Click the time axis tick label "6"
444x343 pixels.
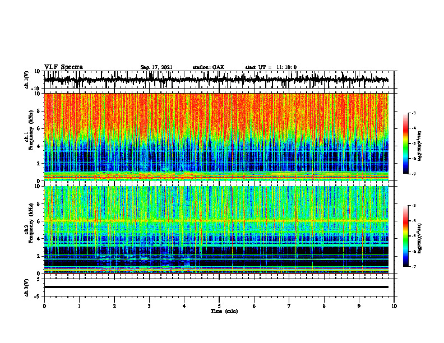coord(255,306)
